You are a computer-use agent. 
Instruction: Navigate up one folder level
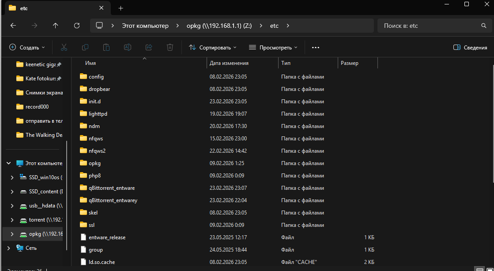(x=56, y=26)
